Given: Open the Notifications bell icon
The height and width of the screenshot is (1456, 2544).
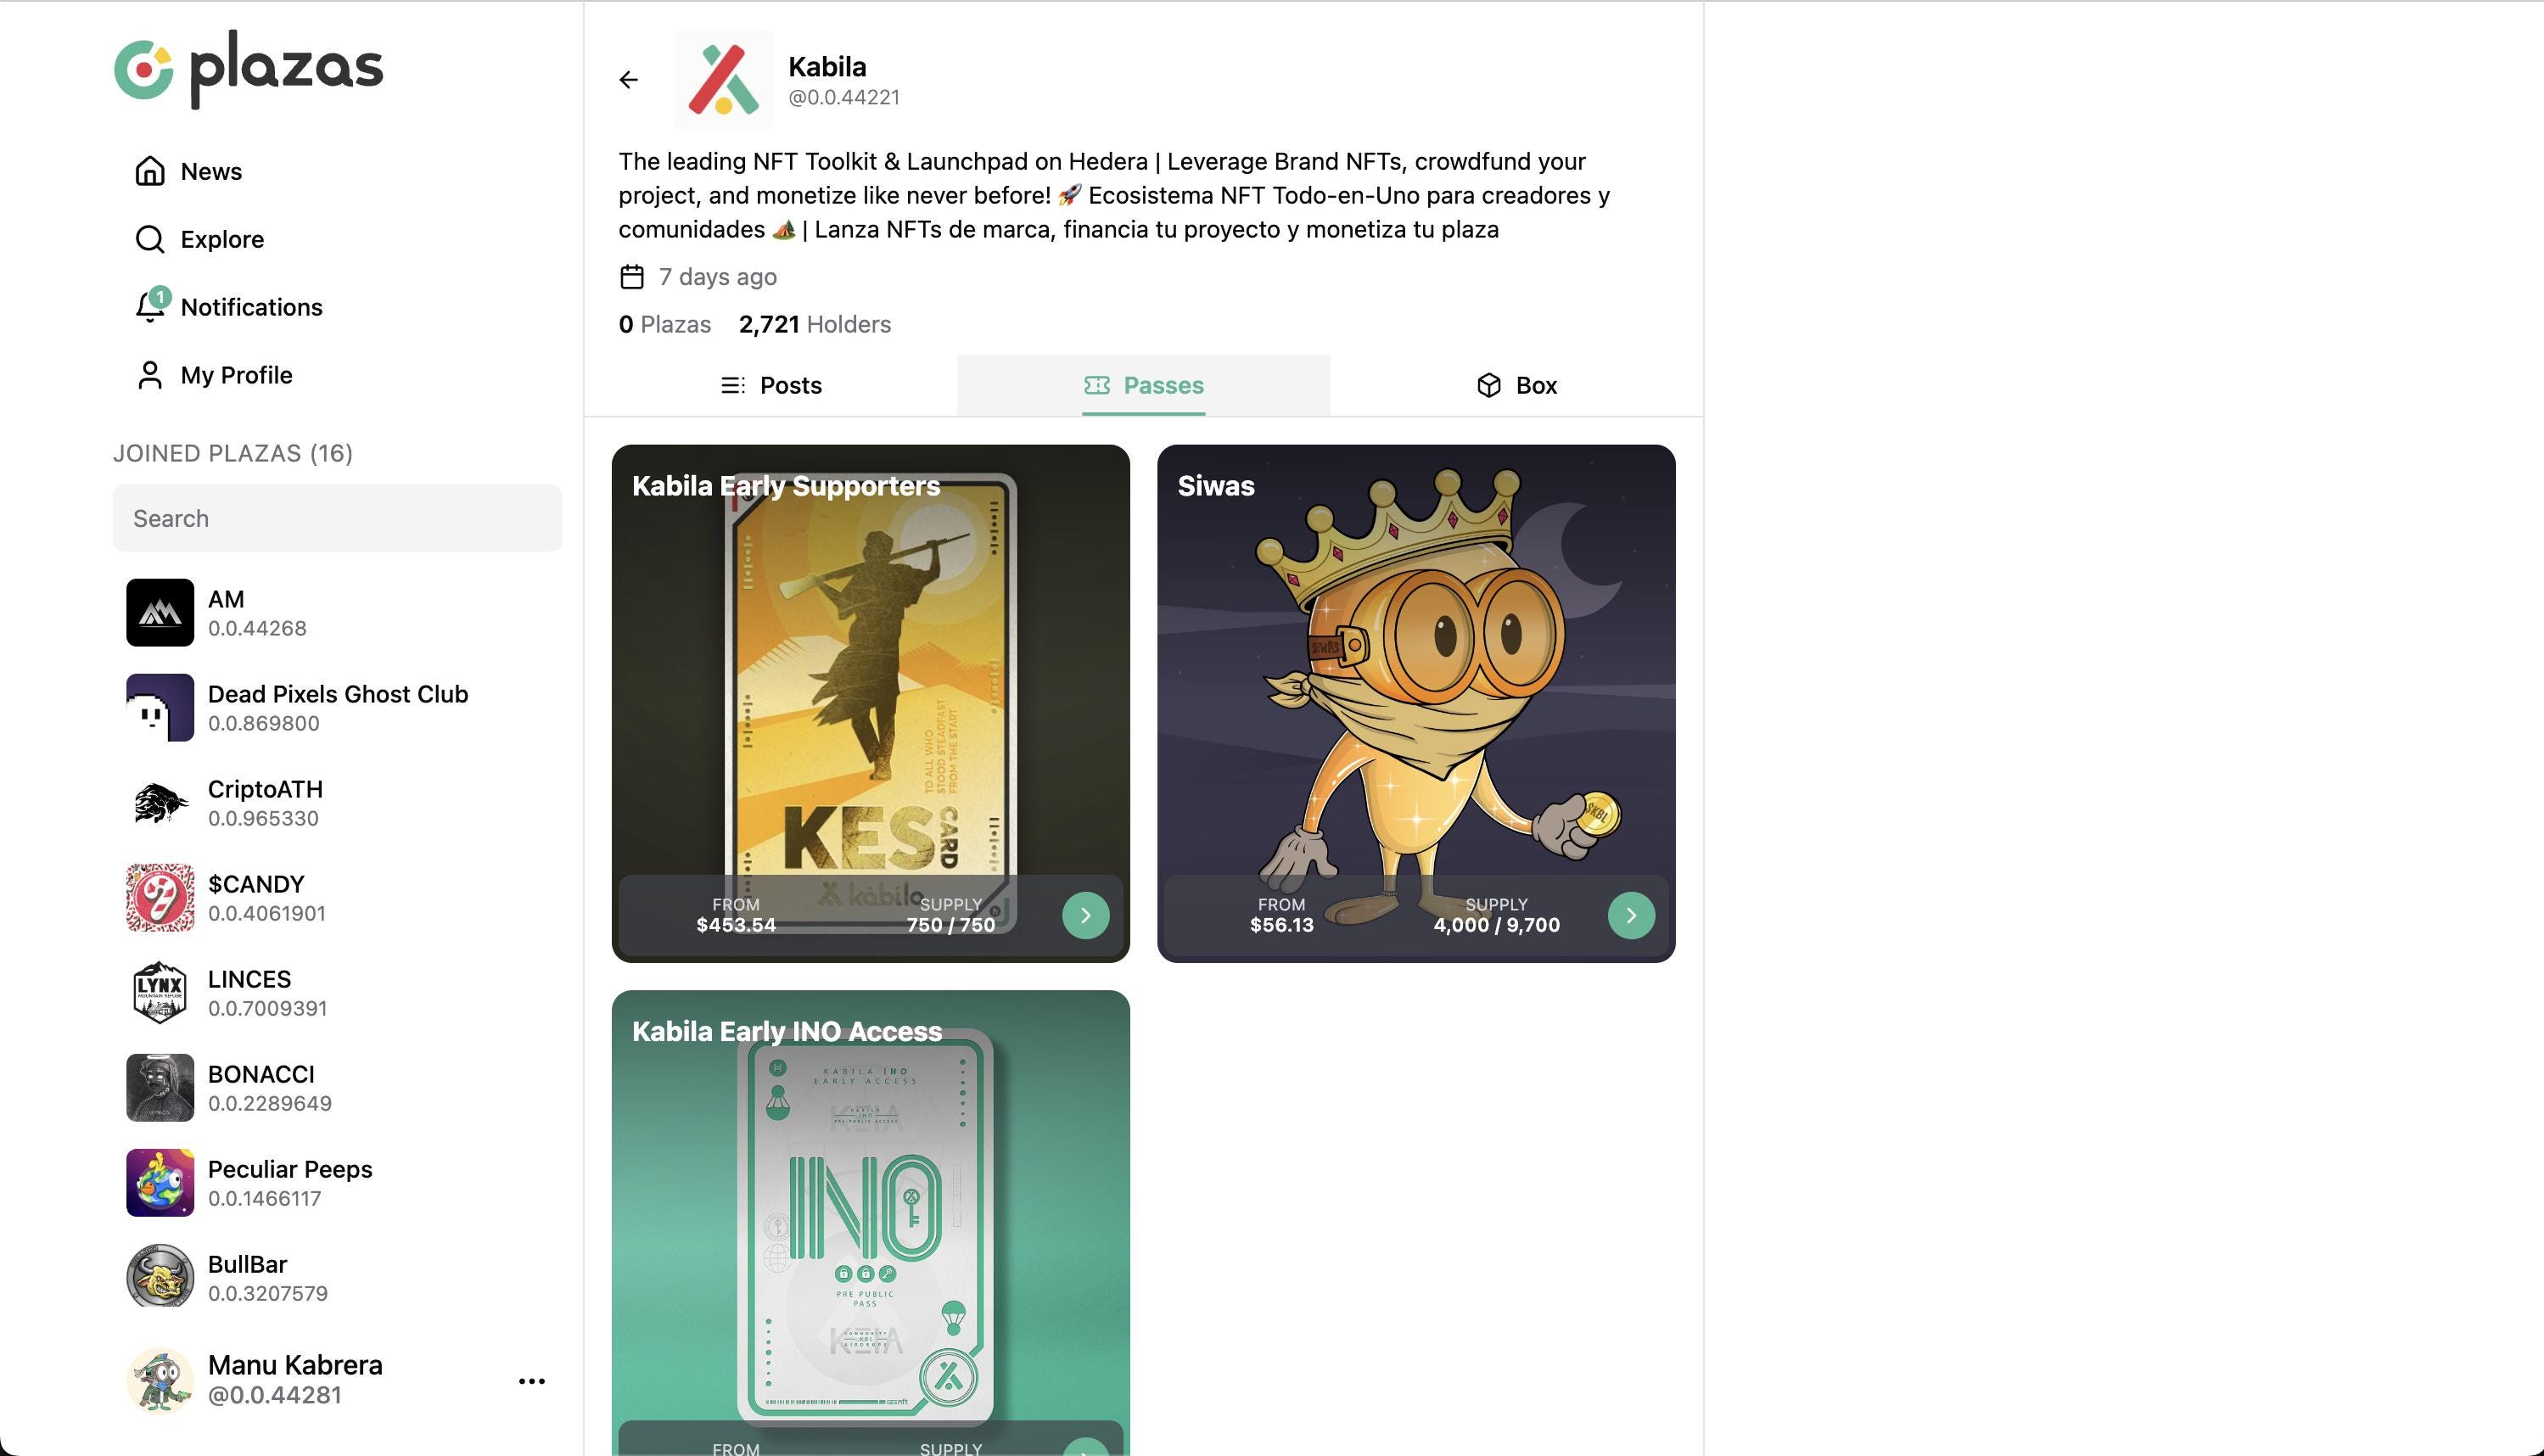Looking at the screenshot, I should 151,306.
